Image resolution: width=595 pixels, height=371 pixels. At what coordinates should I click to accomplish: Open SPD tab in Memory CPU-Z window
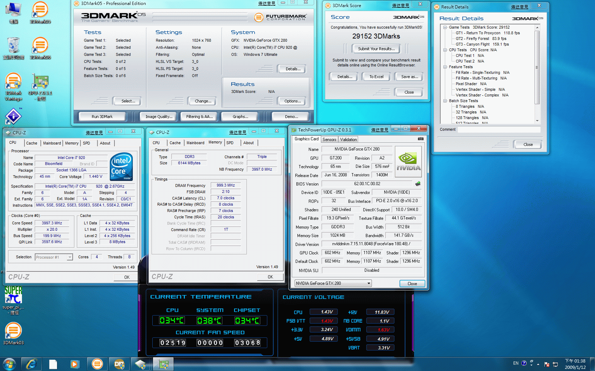[230, 143]
